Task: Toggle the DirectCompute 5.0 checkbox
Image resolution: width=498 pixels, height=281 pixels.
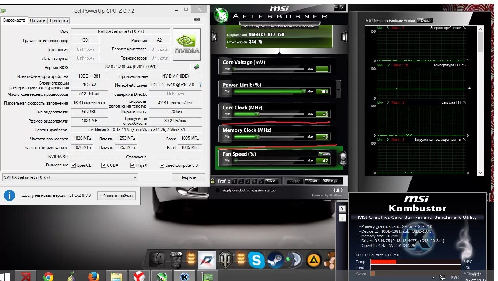Action: pos(162,165)
